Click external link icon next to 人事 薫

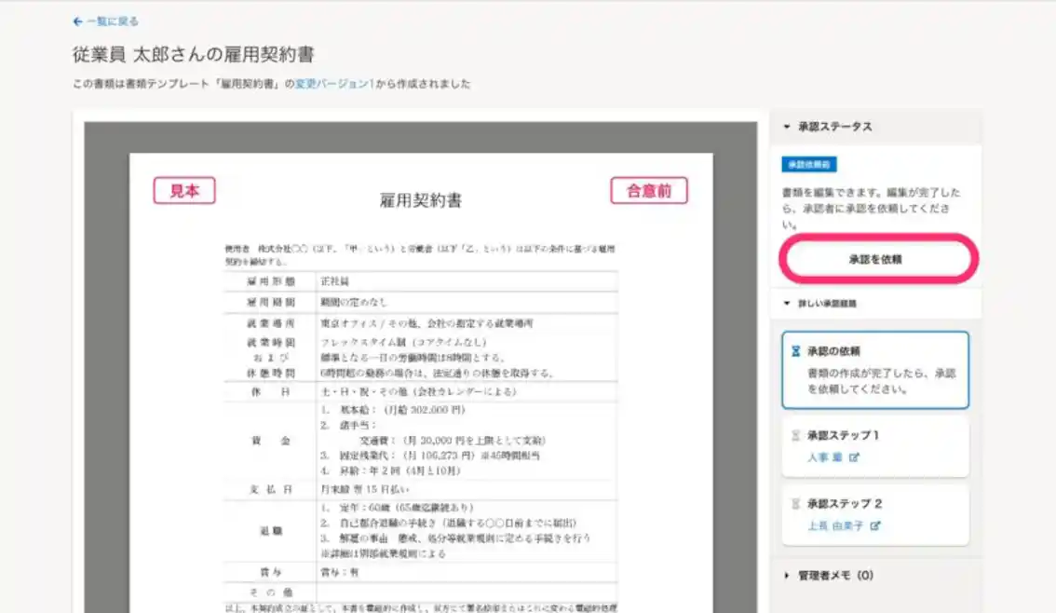[x=855, y=457]
